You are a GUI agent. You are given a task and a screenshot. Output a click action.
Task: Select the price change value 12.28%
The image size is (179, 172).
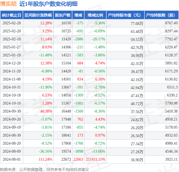[x=46, y=23]
